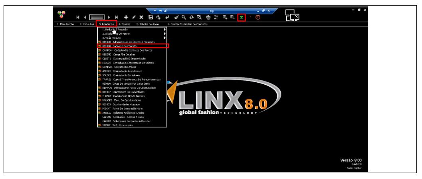Expand 1. Redução E Rescisão submenu

[132, 29]
